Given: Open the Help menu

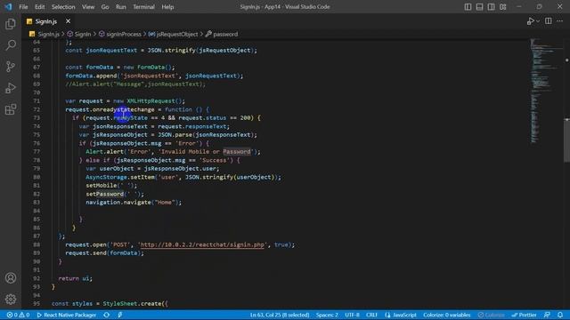Looking at the screenshot, I should click(167, 7).
